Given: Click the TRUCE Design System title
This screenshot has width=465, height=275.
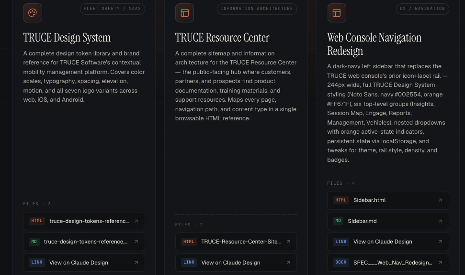Looking at the screenshot, I should [x=67, y=38].
